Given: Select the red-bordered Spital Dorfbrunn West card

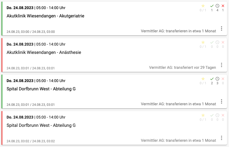Looking at the screenshot, I should click(114, 128).
